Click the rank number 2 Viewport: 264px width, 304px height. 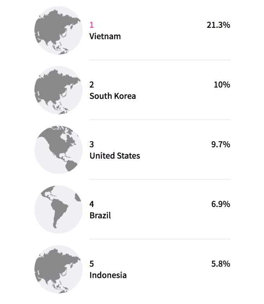pyautogui.click(x=92, y=85)
